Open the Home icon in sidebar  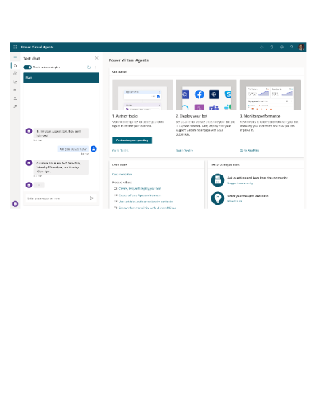click(x=15, y=66)
